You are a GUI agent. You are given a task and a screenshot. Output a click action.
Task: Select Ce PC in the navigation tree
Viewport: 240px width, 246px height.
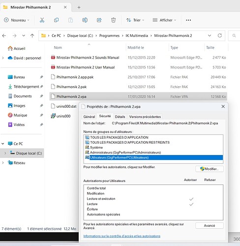click(15, 144)
